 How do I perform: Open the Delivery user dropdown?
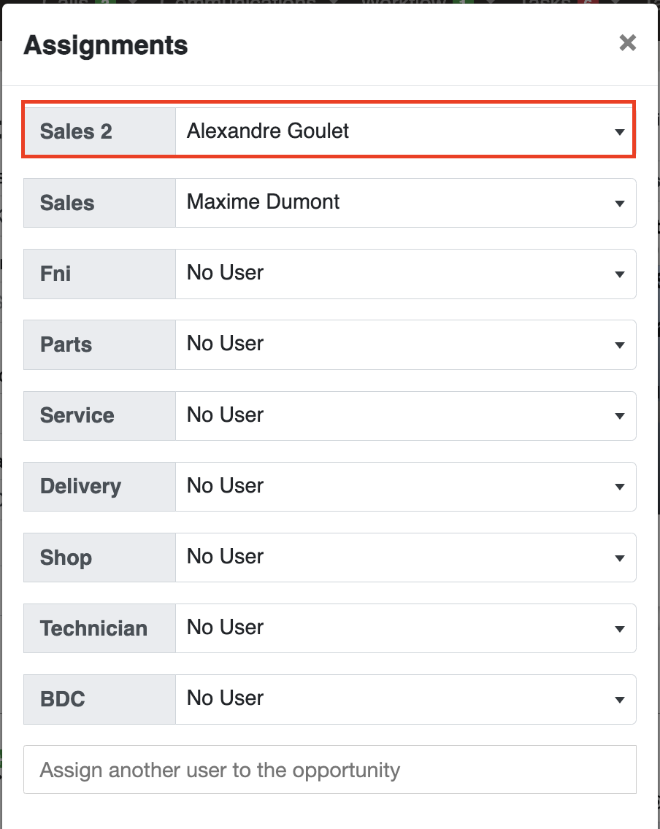point(406,487)
